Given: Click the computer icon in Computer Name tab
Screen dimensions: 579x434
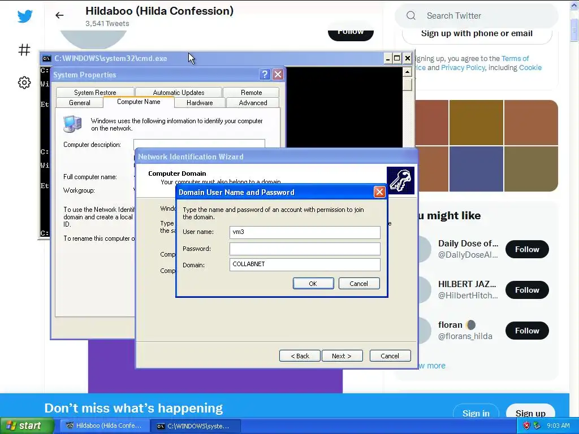Looking at the screenshot, I should tap(72, 124).
